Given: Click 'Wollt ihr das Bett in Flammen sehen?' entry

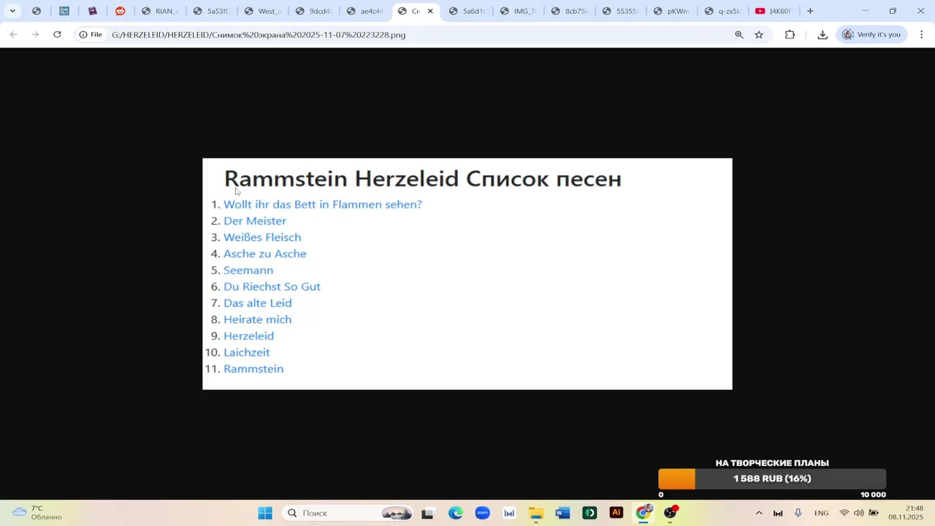Looking at the screenshot, I should tap(323, 205).
